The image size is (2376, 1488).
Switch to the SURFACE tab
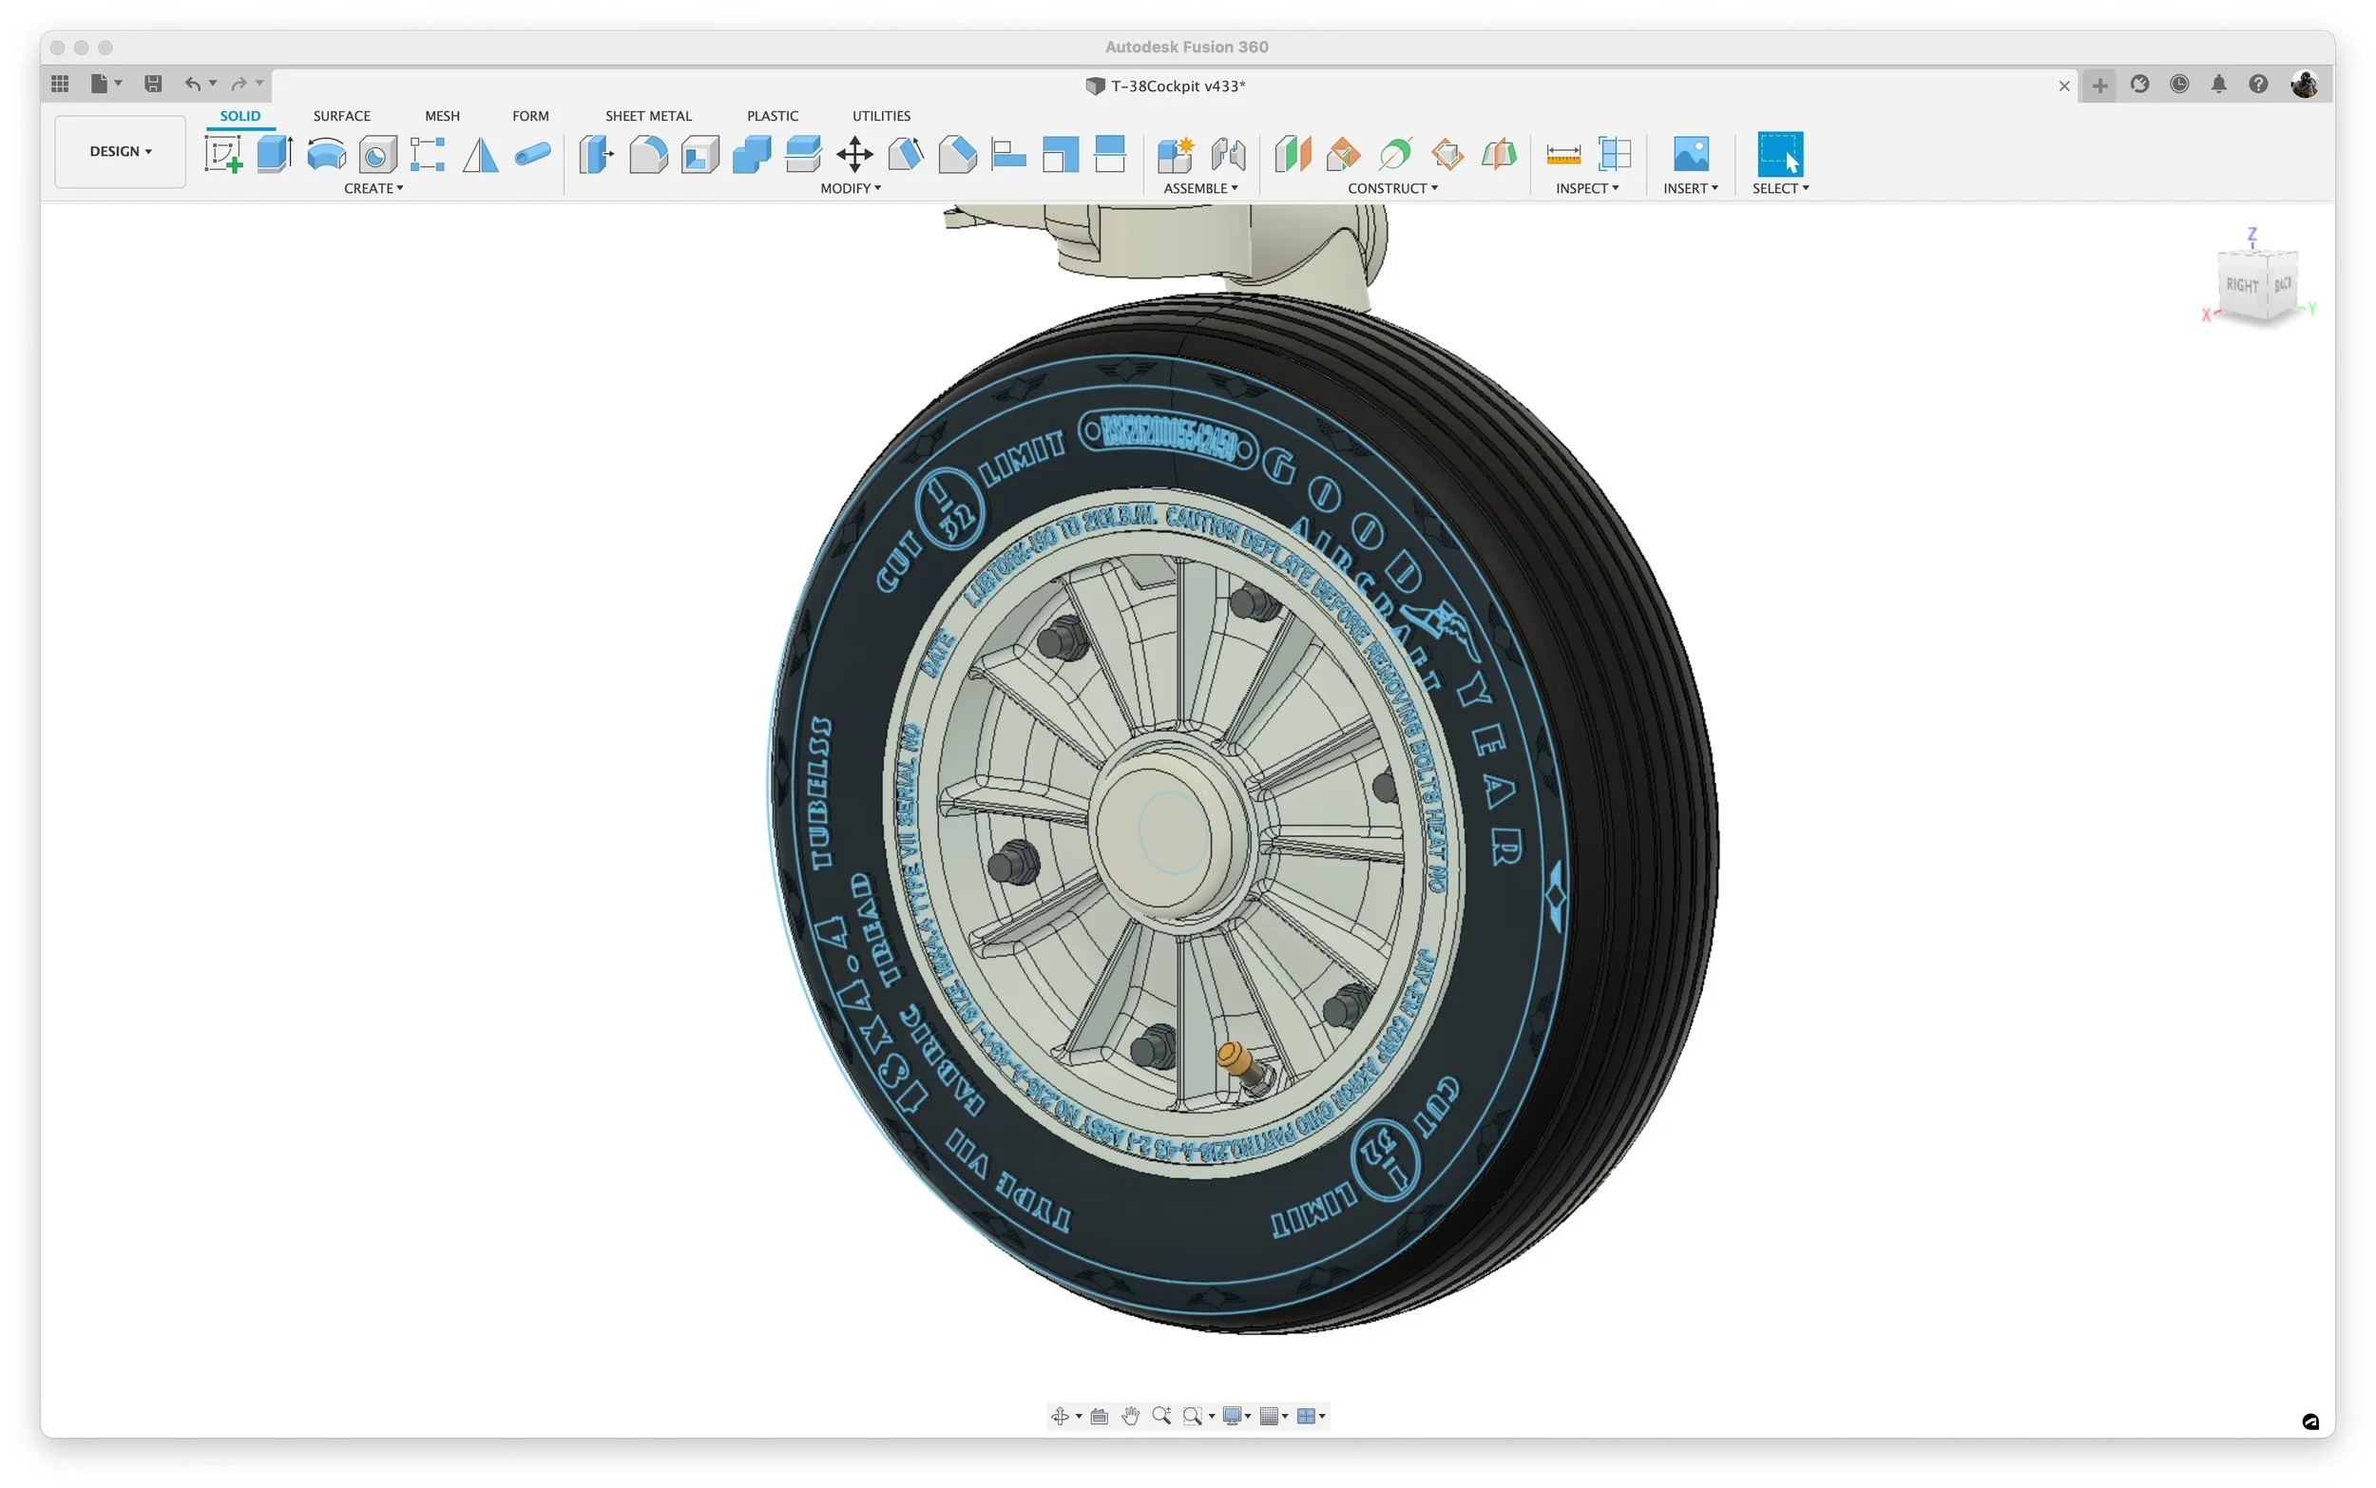click(341, 116)
